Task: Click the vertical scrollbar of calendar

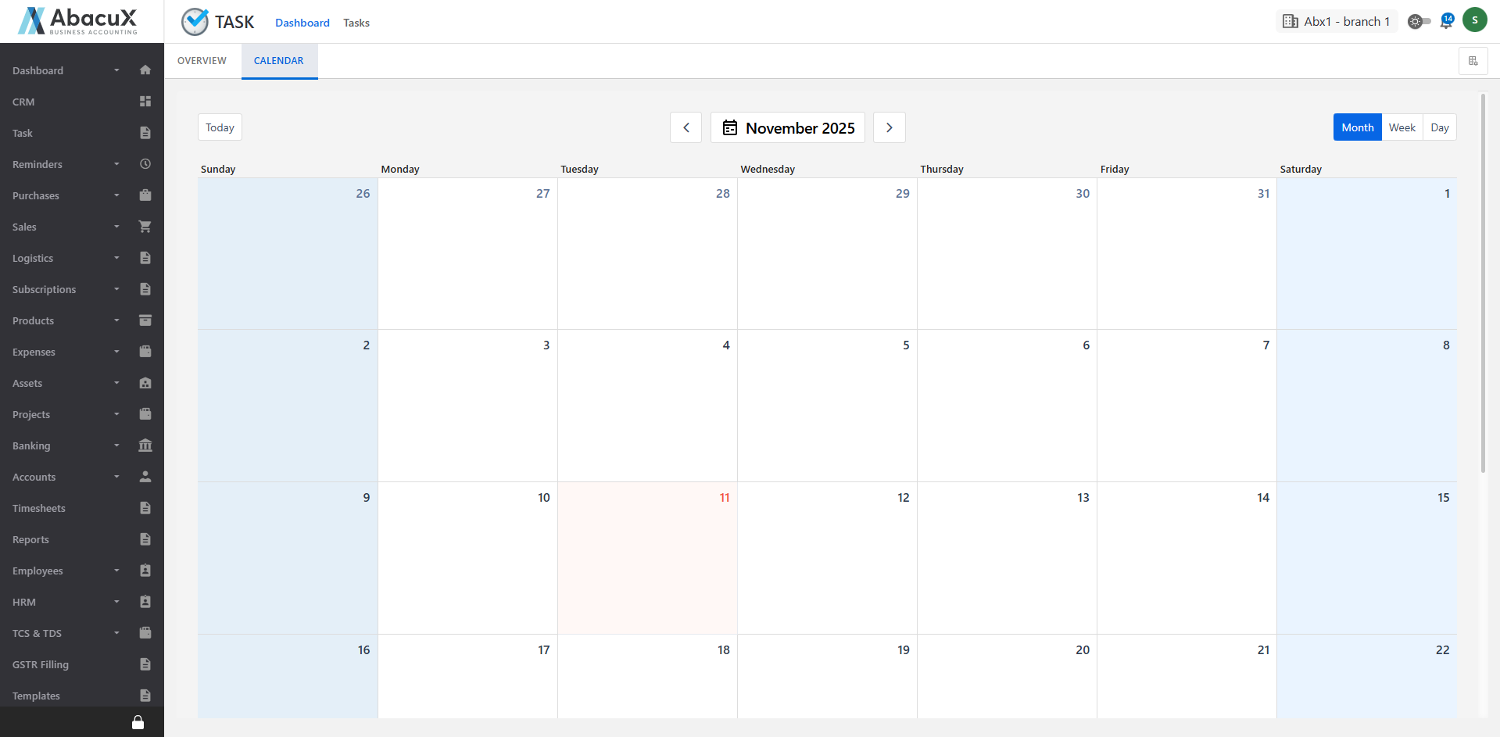Action: click(1483, 283)
